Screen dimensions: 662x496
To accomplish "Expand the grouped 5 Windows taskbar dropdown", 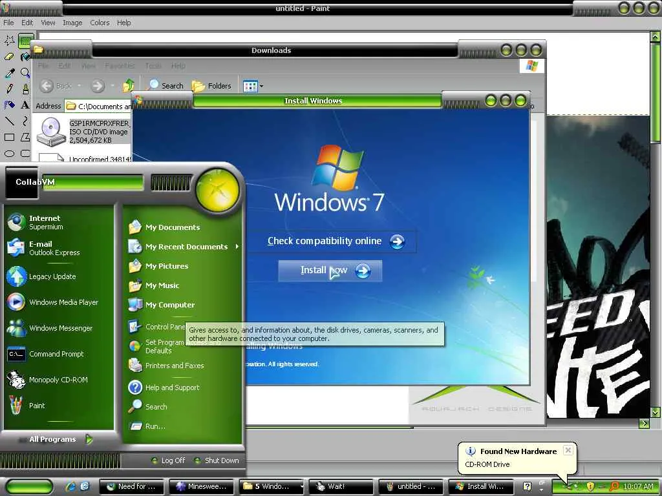I will click(x=302, y=486).
